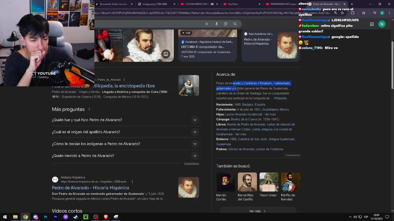Expand Ver más under También se buscó
The height and width of the screenshot is (221, 394).
[x=258, y=211]
